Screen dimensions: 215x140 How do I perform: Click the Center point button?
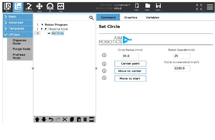[130, 64]
